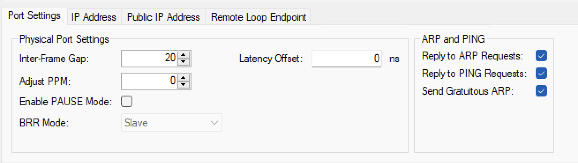Select the Port Settings tab
The width and height of the screenshot is (578, 163).
pyautogui.click(x=34, y=15)
